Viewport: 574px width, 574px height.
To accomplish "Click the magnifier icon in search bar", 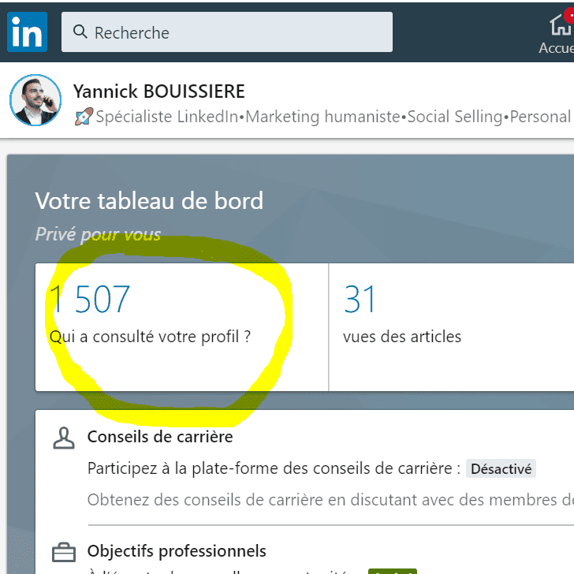I will (x=80, y=32).
